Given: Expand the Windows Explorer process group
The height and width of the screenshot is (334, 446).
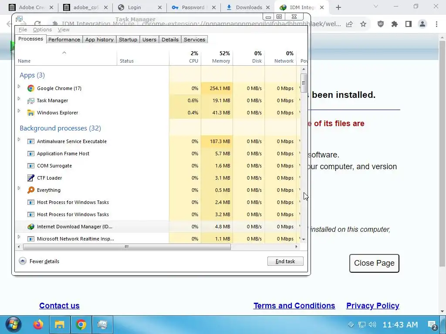Looking at the screenshot, I should pyautogui.click(x=19, y=111).
